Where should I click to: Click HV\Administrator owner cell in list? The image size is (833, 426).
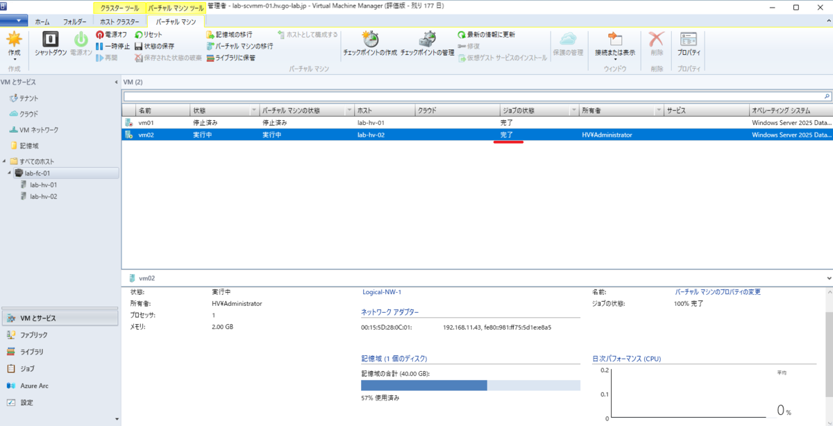[x=607, y=135]
